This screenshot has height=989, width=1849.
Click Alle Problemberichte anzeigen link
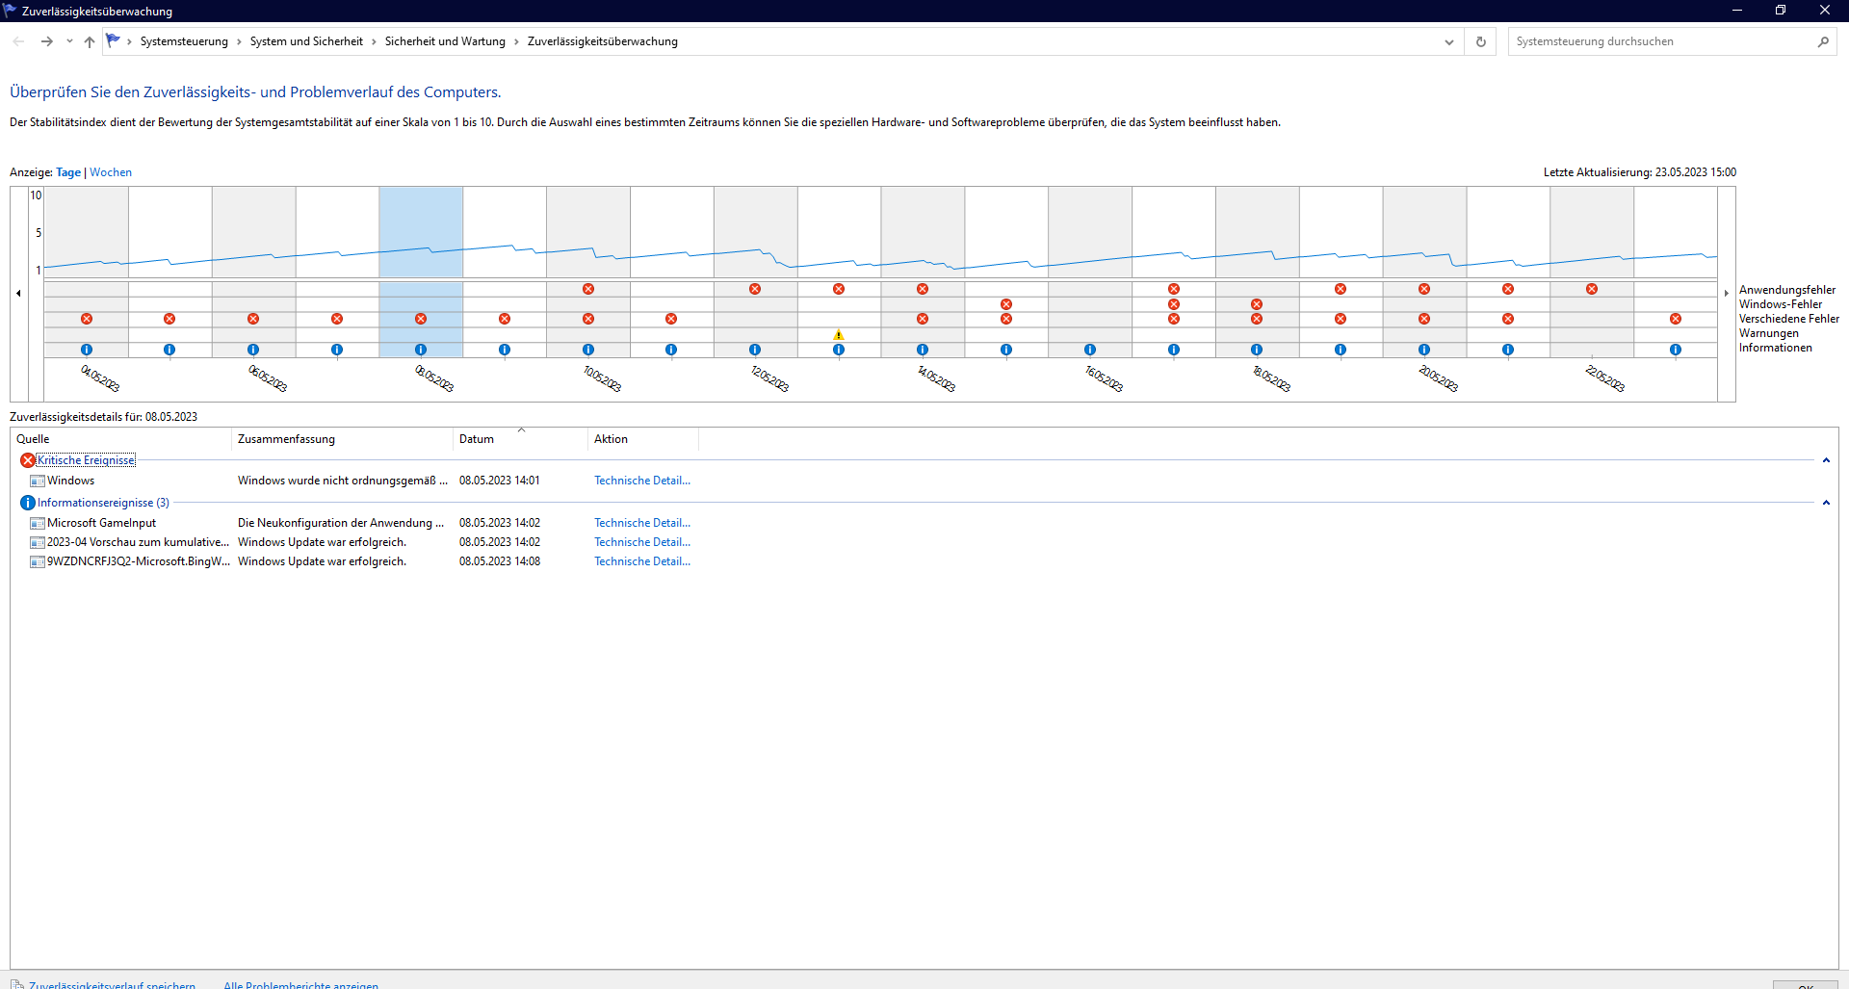(x=300, y=984)
